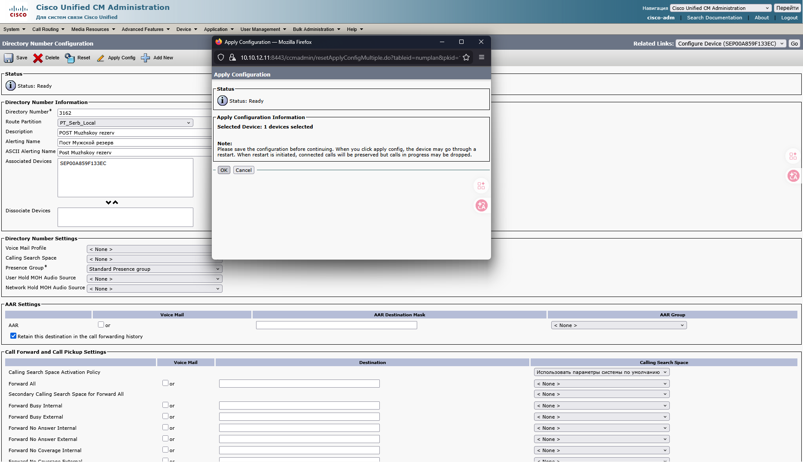The width and height of the screenshot is (803, 462).
Task: Check the Forward All voice mail checkbox
Action: 165,383
